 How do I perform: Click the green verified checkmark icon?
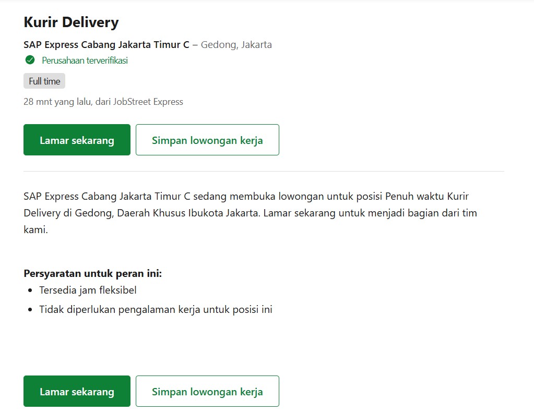click(x=30, y=60)
